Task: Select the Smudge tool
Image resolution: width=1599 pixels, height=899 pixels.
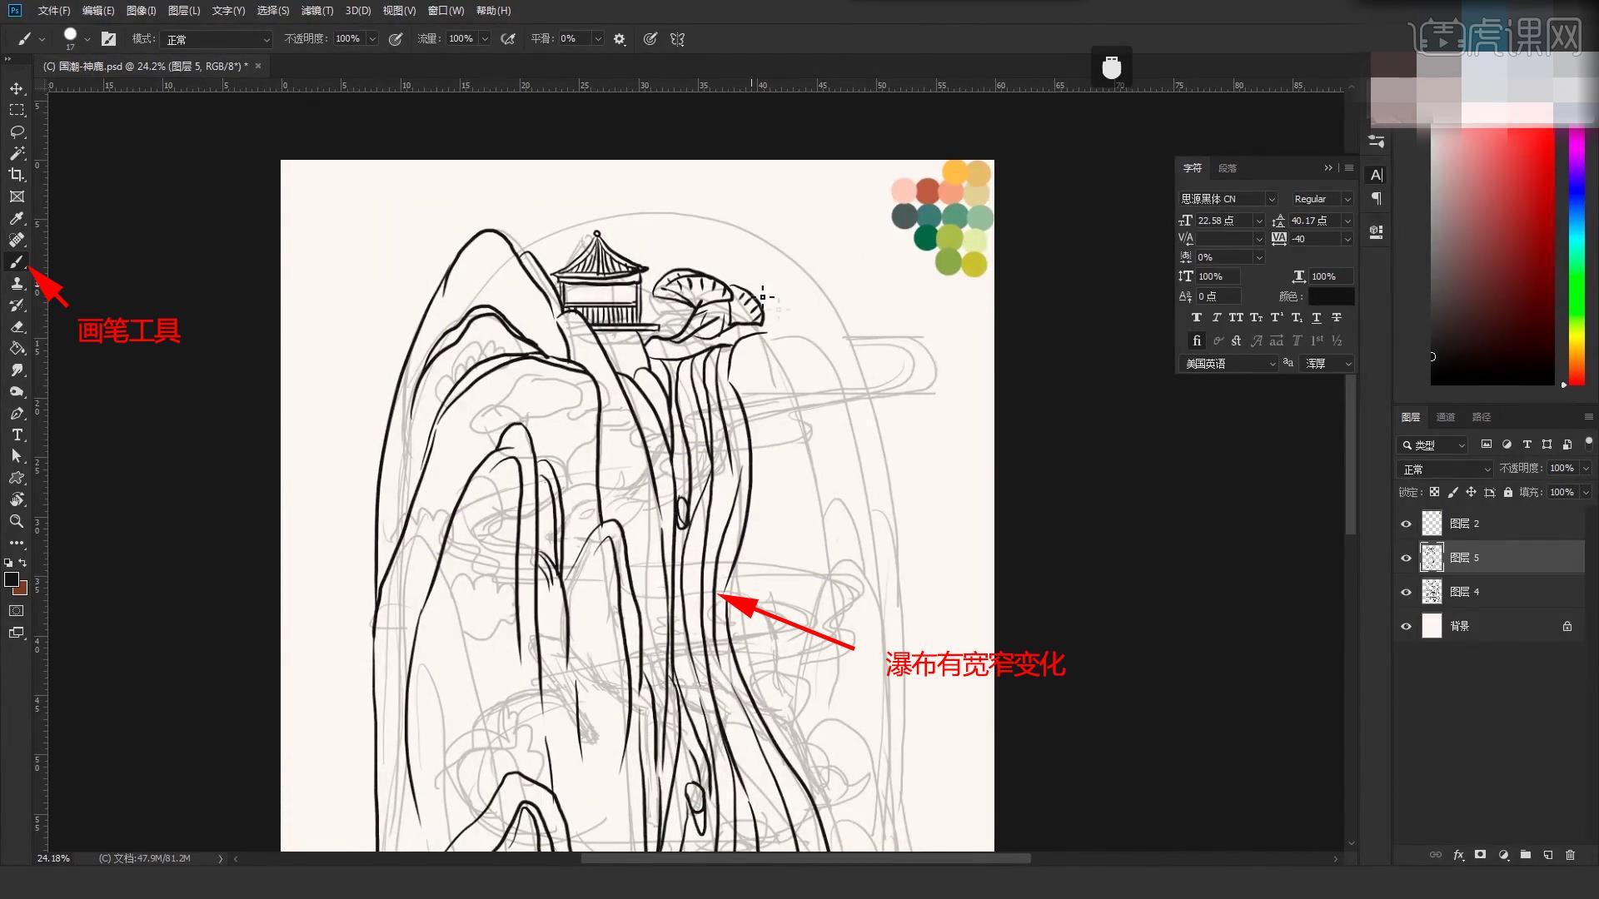Action: tap(17, 370)
